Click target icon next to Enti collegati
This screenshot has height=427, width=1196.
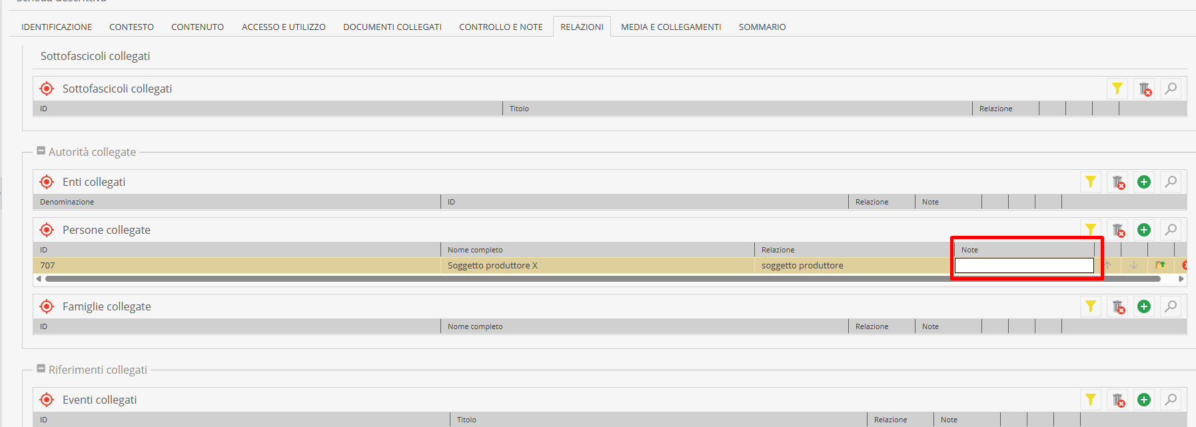pyautogui.click(x=47, y=182)
